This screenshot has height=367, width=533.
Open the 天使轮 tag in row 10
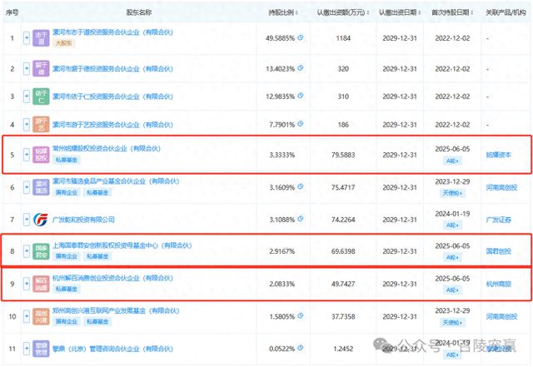(452, 322)
